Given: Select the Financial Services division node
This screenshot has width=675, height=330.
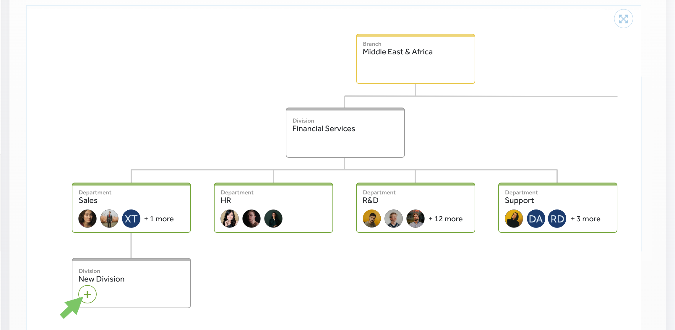Looking at the screenshot, I should click(x=324, y=129).
